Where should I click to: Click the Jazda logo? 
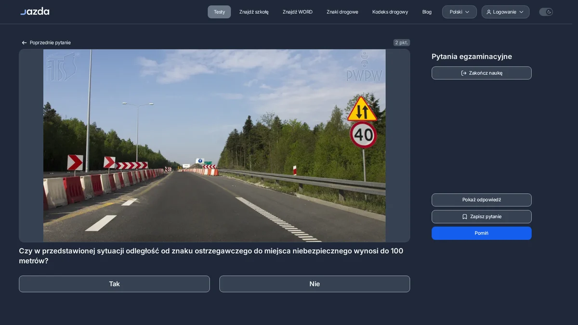tap(35, 11)
